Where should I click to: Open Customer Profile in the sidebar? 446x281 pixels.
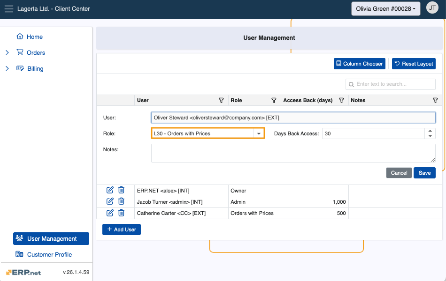[49, 254]
